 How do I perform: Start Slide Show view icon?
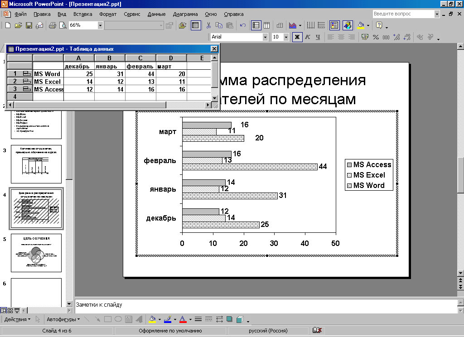17,310
